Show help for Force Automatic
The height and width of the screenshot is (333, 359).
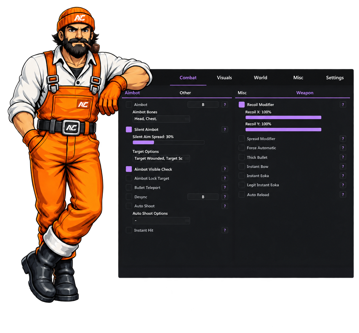point(343,148)
